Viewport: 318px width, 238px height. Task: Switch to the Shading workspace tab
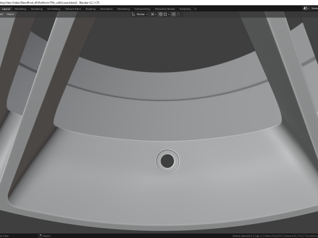click(x=90, y=9)
